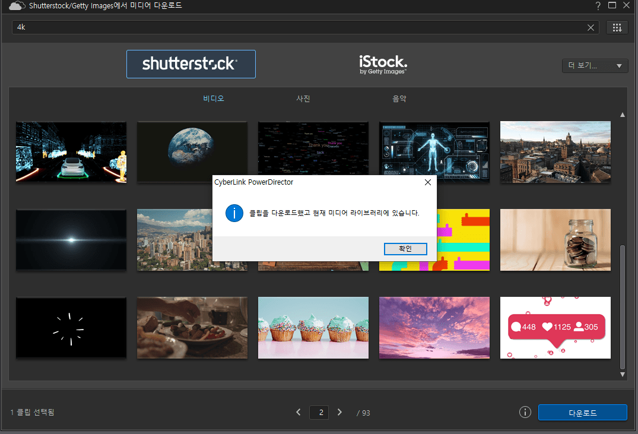Screen dimensions: 638x434
Task: Expand the 더 보기... dropdown
Action: [595, 65]
